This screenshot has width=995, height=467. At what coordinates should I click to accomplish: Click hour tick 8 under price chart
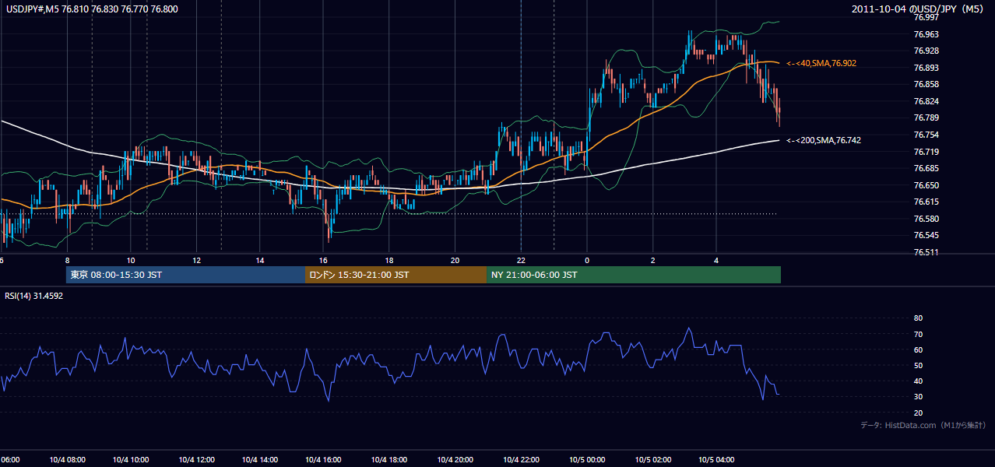(x=67, y=261)
